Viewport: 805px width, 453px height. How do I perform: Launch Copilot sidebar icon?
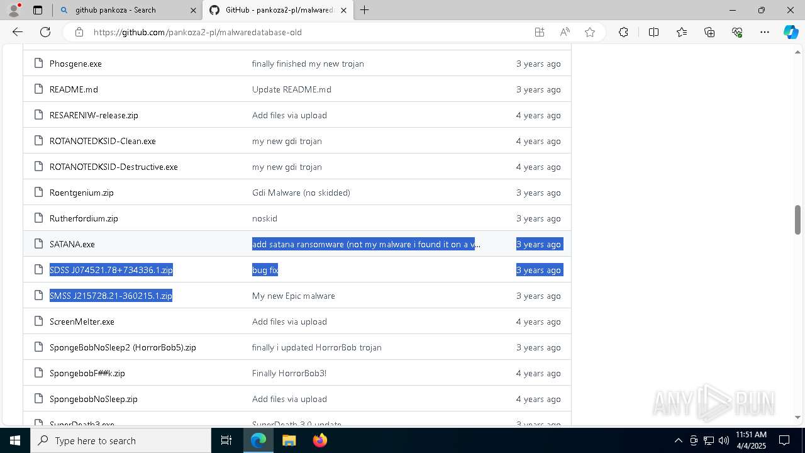791,32
